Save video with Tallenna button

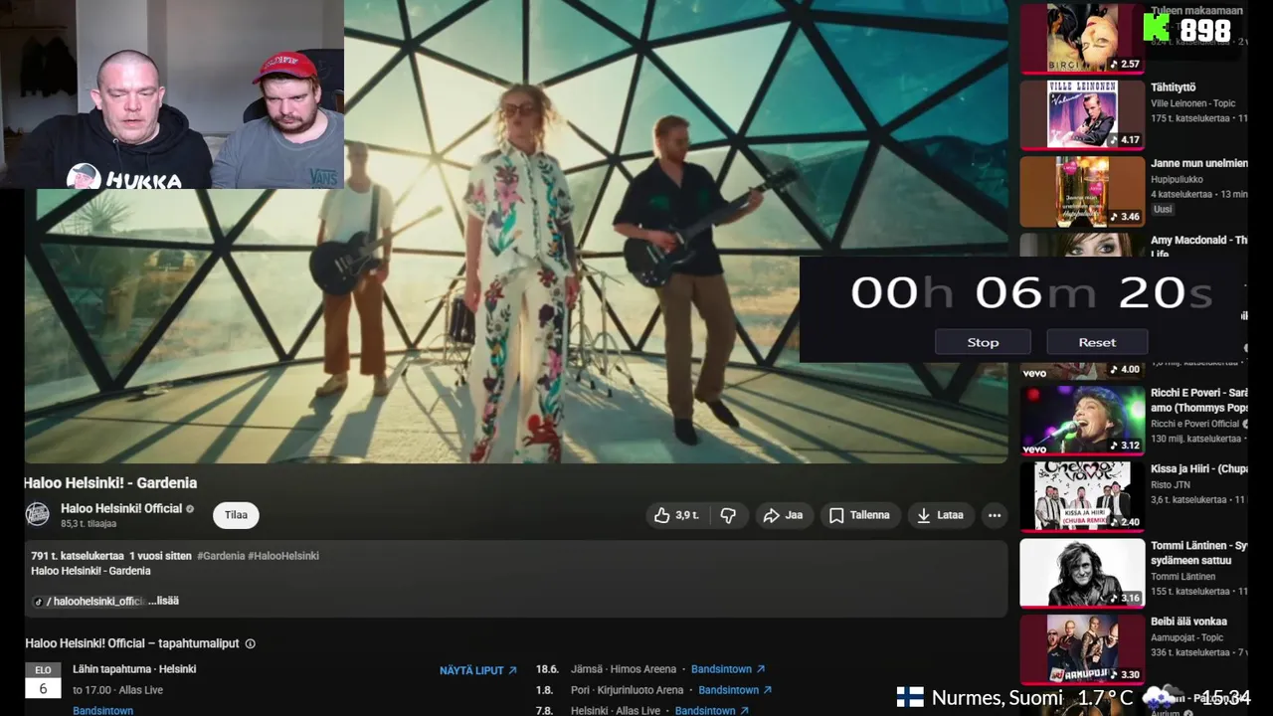859,515
